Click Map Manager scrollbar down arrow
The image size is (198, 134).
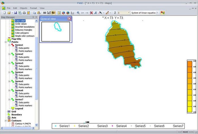coord(36,125)
